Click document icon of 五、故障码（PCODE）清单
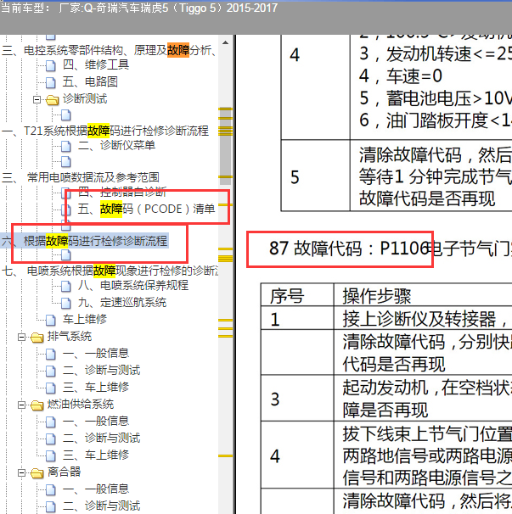 [x=66, y=210]
